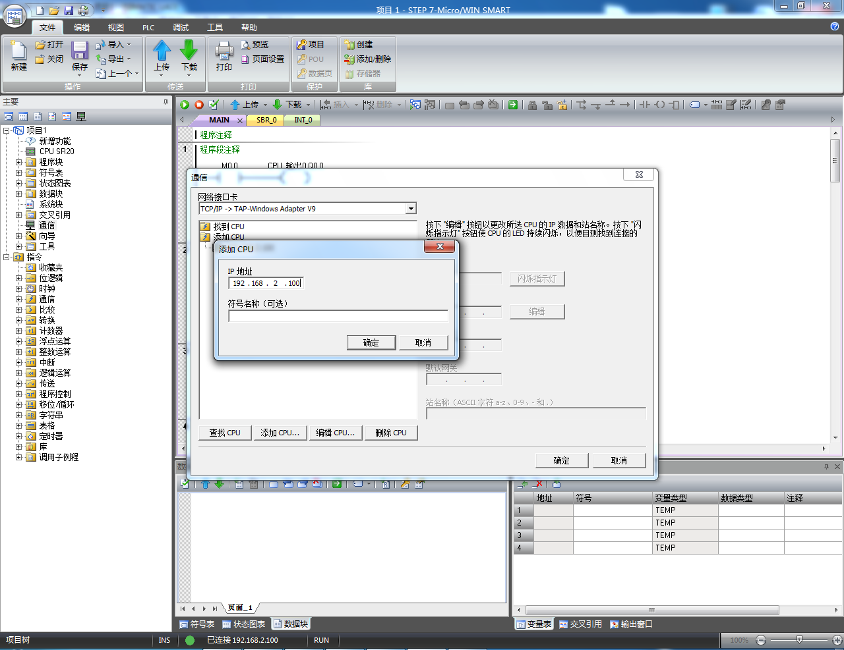Expand the 程序块 tree node
The width and height of the screenshot is (844, 650).
coord(19,162)
